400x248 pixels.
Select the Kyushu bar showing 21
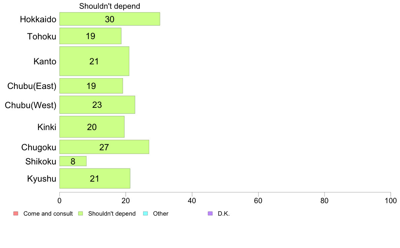coord(95,178)
